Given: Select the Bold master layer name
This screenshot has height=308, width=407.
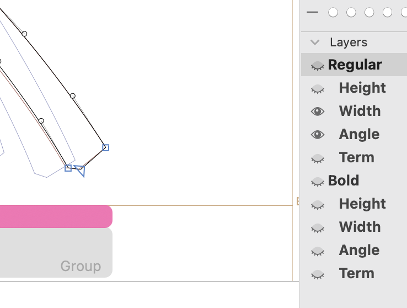Looking at the screenshot, I should (x=343, y=180).
